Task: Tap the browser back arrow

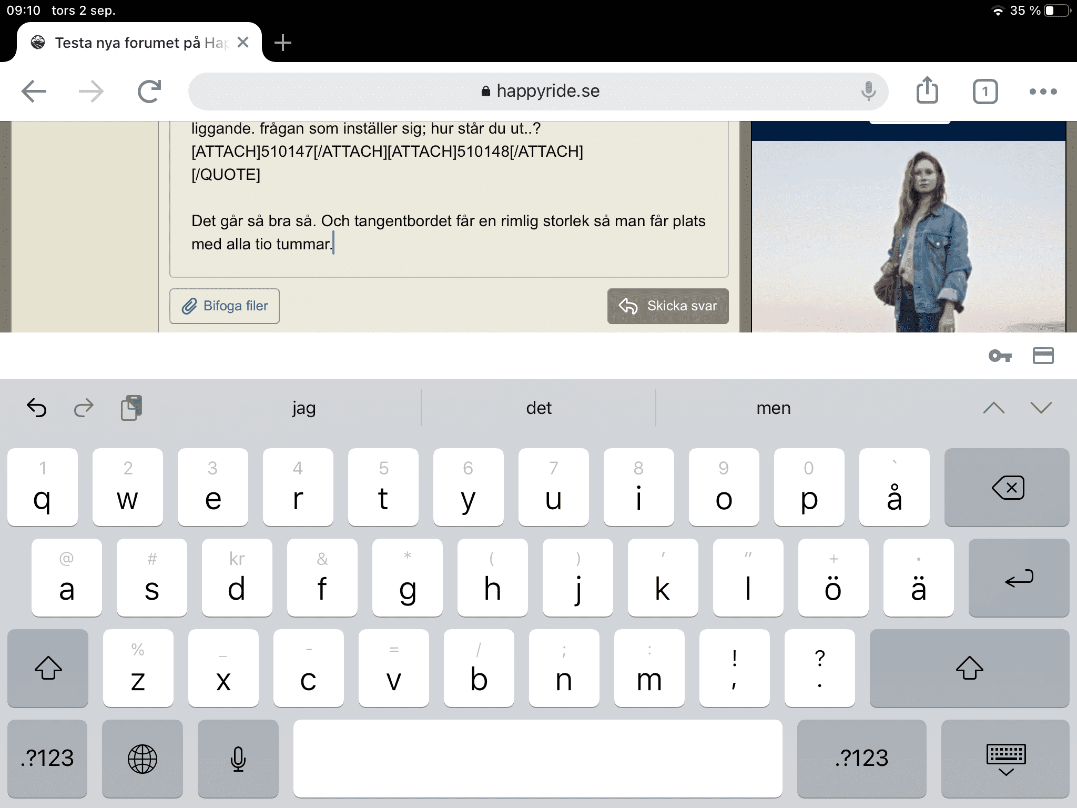Action: coord(34,92)
